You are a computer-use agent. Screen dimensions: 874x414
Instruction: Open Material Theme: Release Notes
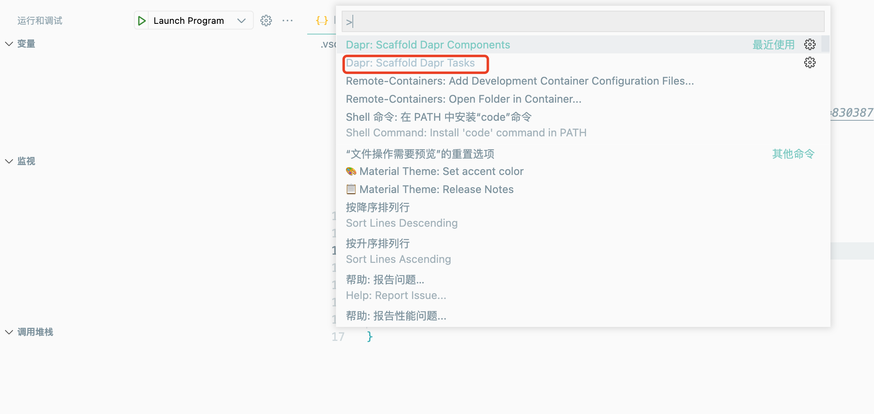pyautogui.click(x=436, y=189)
